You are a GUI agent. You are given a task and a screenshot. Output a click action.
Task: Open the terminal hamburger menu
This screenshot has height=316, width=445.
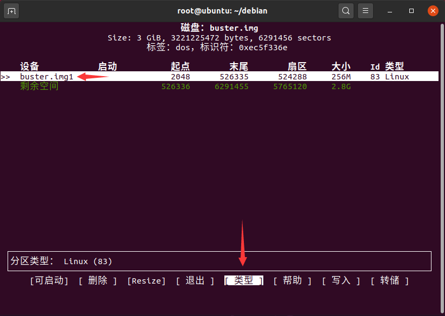tap(366, 11)
